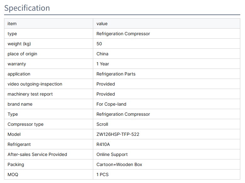Click the 'value' column header cell
The height and width of the screenshot is (183, 245).
[102, 24]
